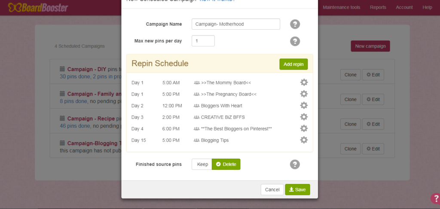Open the Reports menu
The height and width of the screenshot is (209, 440).
click(x=378, y=7)
